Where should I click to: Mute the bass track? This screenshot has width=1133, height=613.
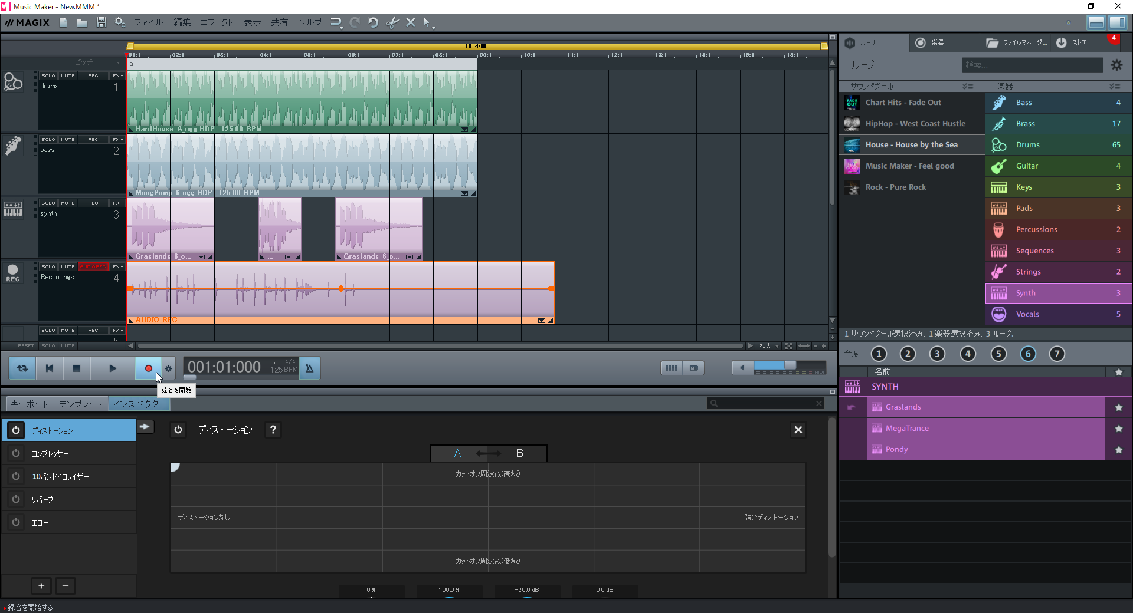(x=68, y=140)
